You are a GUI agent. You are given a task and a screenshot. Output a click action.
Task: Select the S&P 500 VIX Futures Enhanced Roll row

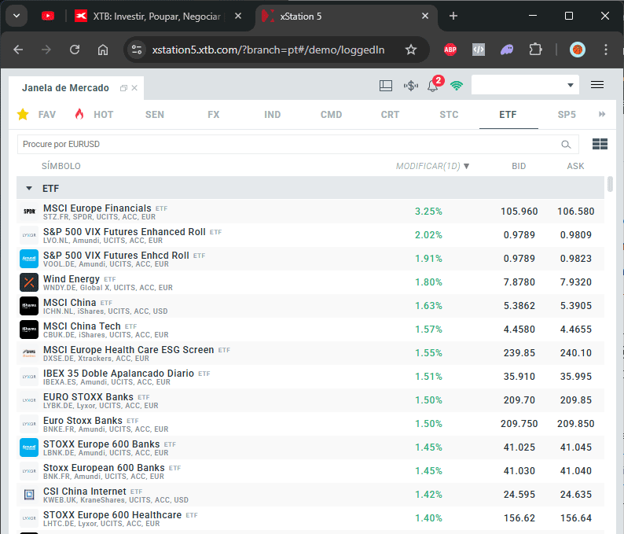pyautogui.click(x=310, y=235)
